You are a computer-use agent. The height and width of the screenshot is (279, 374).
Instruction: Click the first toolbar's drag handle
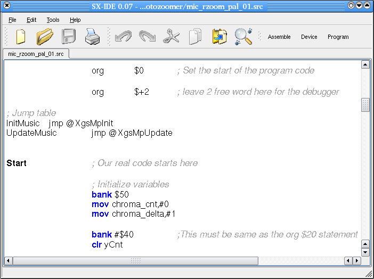(x=6, y=37)
